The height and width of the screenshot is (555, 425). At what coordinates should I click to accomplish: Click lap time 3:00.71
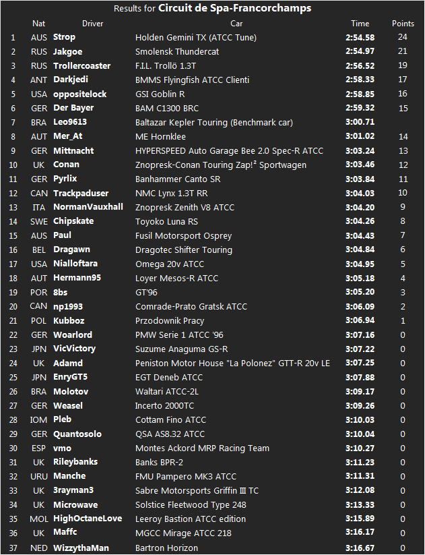coord(360,122)
